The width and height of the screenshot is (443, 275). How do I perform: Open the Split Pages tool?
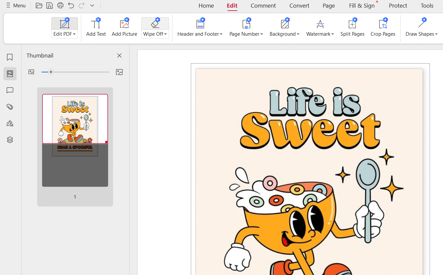pos(352,26)
